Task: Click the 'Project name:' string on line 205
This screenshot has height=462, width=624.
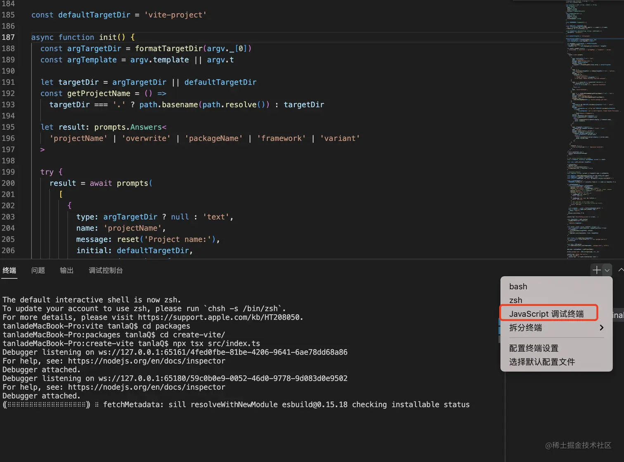Action: coord(178,239)
